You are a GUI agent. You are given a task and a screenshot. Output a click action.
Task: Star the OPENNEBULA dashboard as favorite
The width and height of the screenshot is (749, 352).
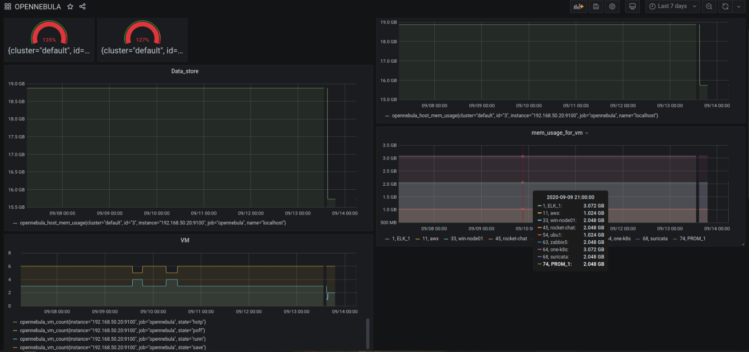tap(70, 7)
